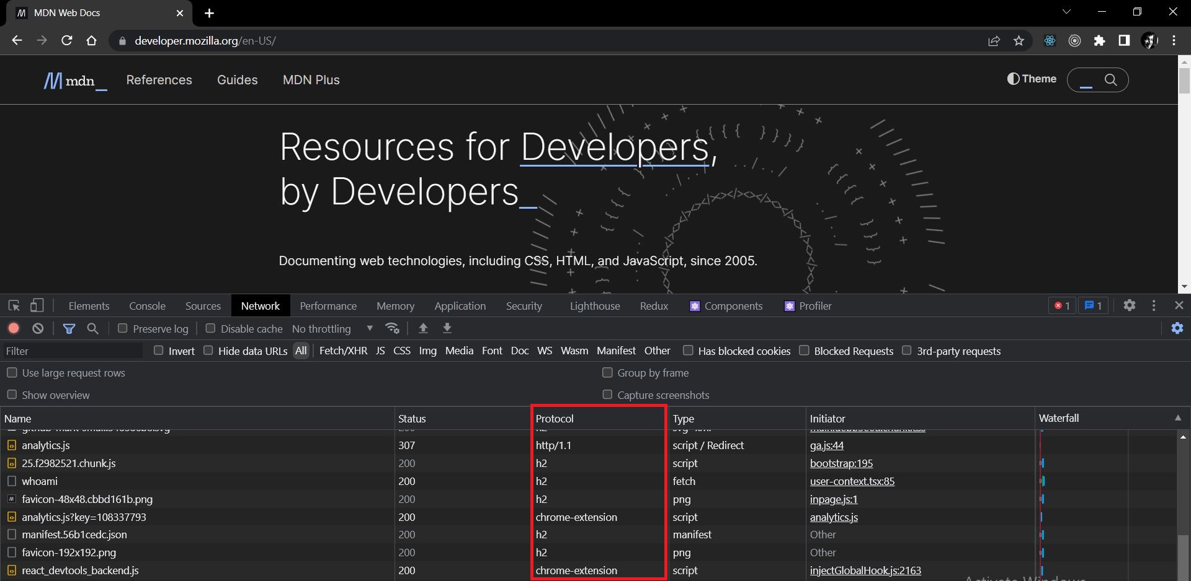Open a new browser tab
The image size is (1191, 581).
point(209,13)
